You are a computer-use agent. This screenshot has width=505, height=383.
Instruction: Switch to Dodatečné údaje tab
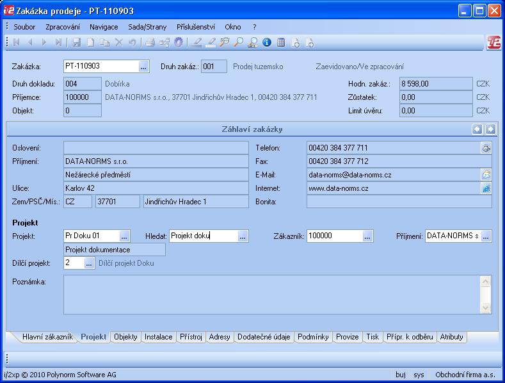(264, 337)
